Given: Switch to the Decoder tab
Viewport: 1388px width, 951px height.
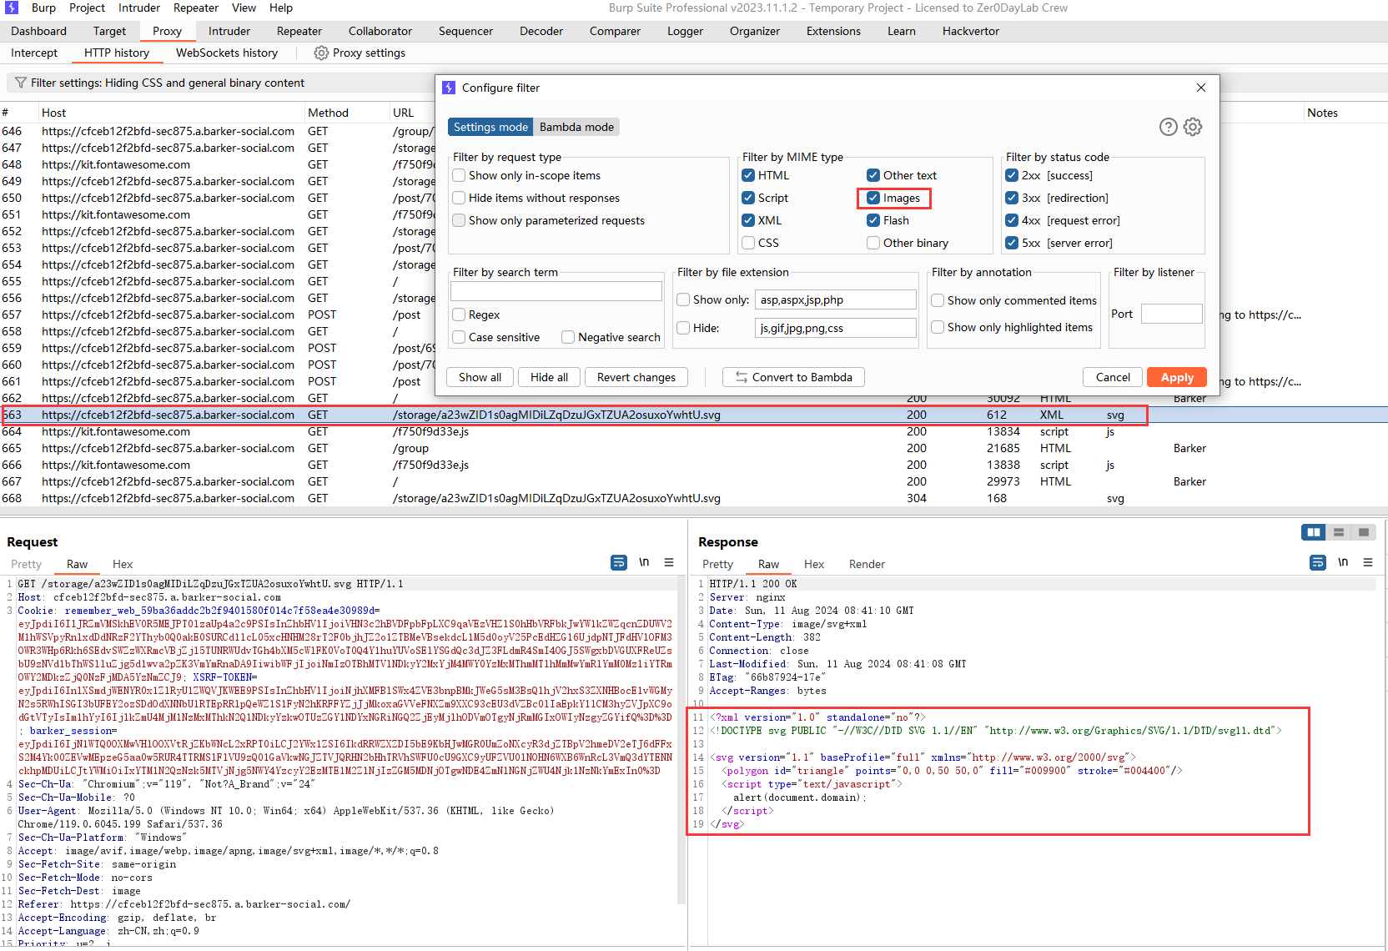Looking at the screenshot, I should pyautogui.click(x=541, y=31).
